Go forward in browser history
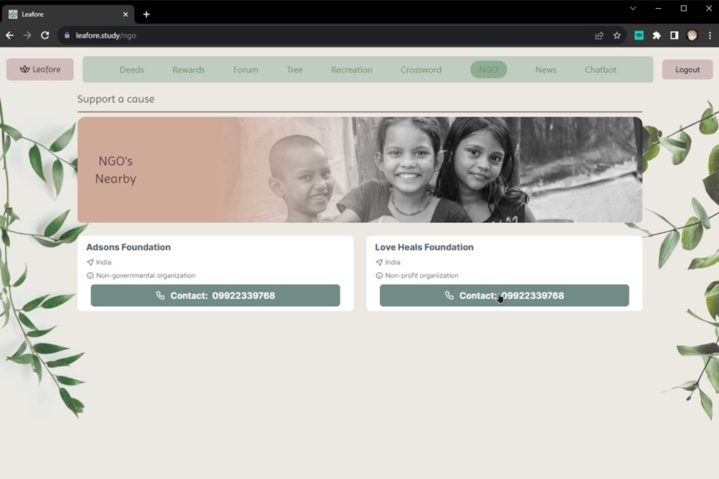Image resolution: width=719 pixels, height=479 pixels. pyautogui.click(x=27, y=36)
